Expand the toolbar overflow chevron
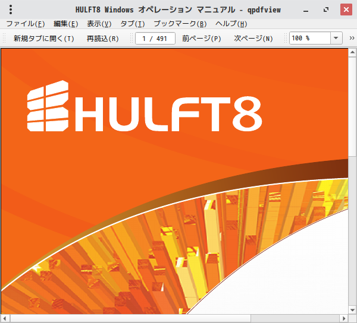 [352, 38]
